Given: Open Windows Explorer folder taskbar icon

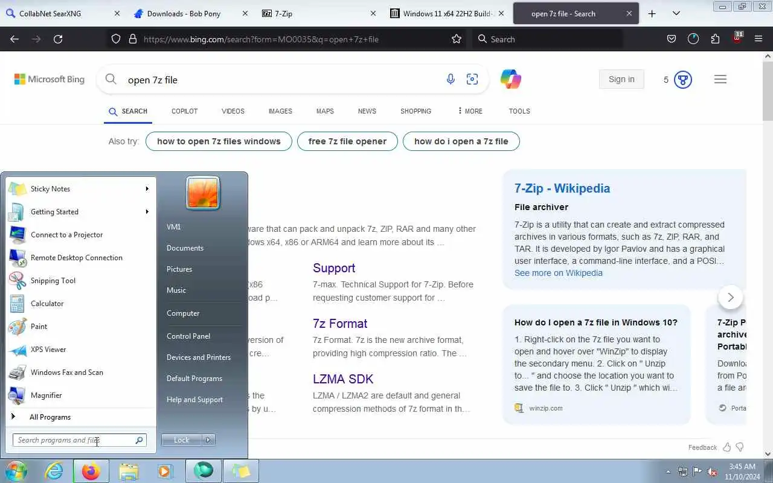Looking at the screenshot, I should pos(129,471).
